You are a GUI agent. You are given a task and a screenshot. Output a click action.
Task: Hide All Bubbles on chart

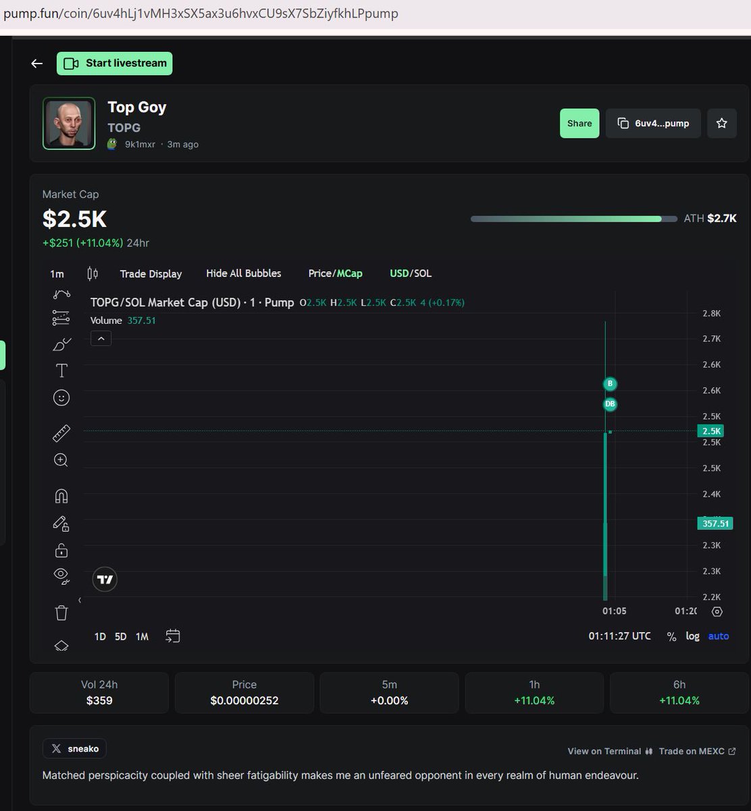tap(244, 273)
